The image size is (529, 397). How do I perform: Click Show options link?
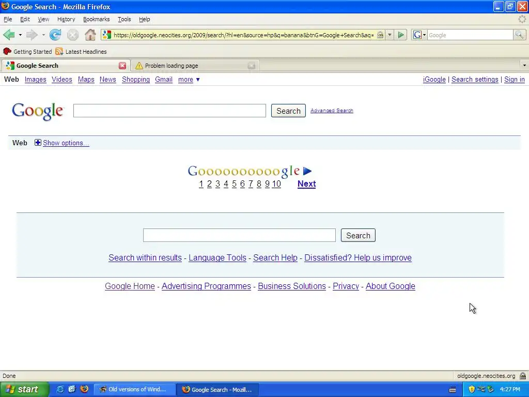click(x=66, y=143)
